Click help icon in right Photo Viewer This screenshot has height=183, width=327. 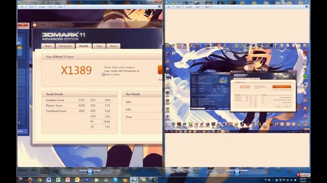pos(307,7)
